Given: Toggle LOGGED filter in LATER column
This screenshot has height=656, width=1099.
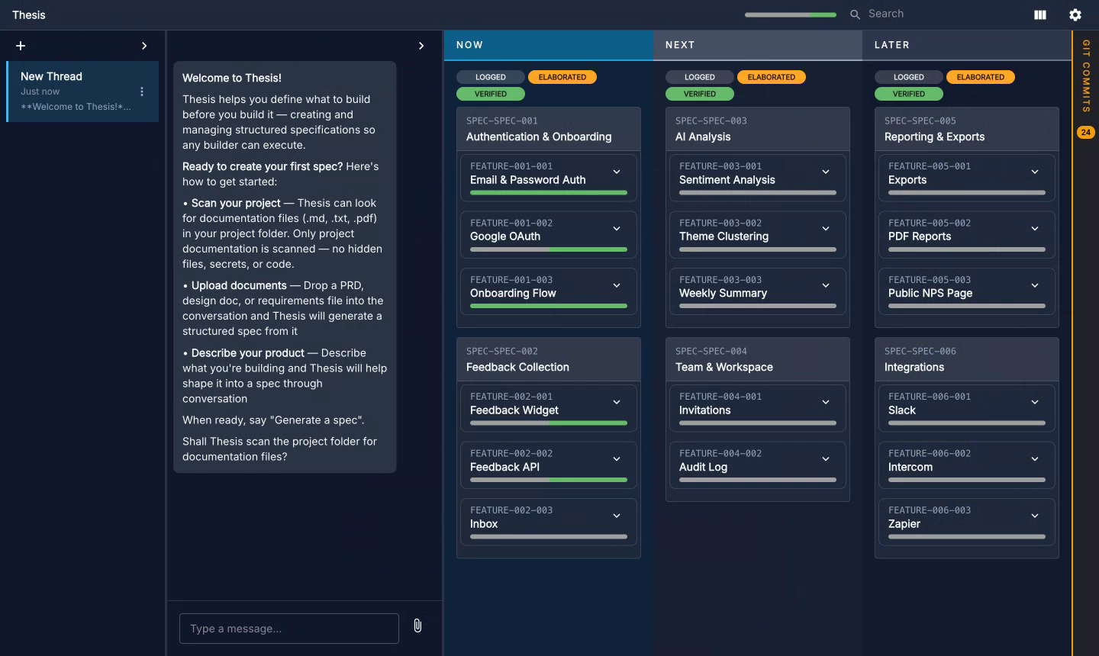Looking at the screenshot, I should 909,77.
